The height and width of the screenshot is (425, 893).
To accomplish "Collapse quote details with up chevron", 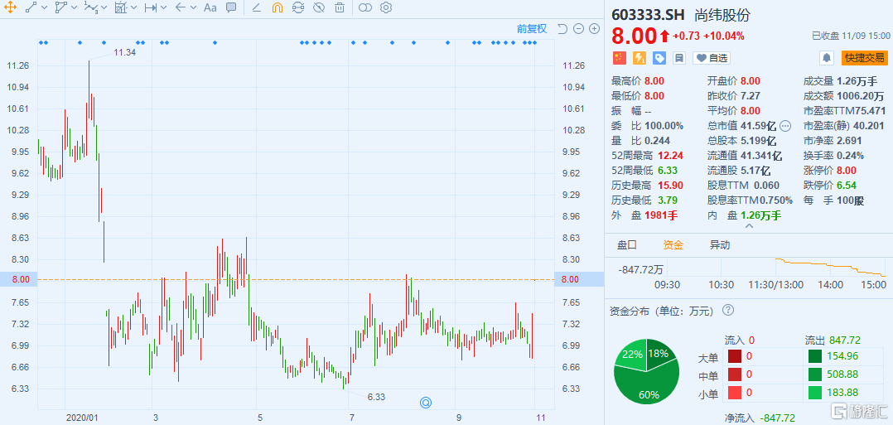I will tap(750, 226).
